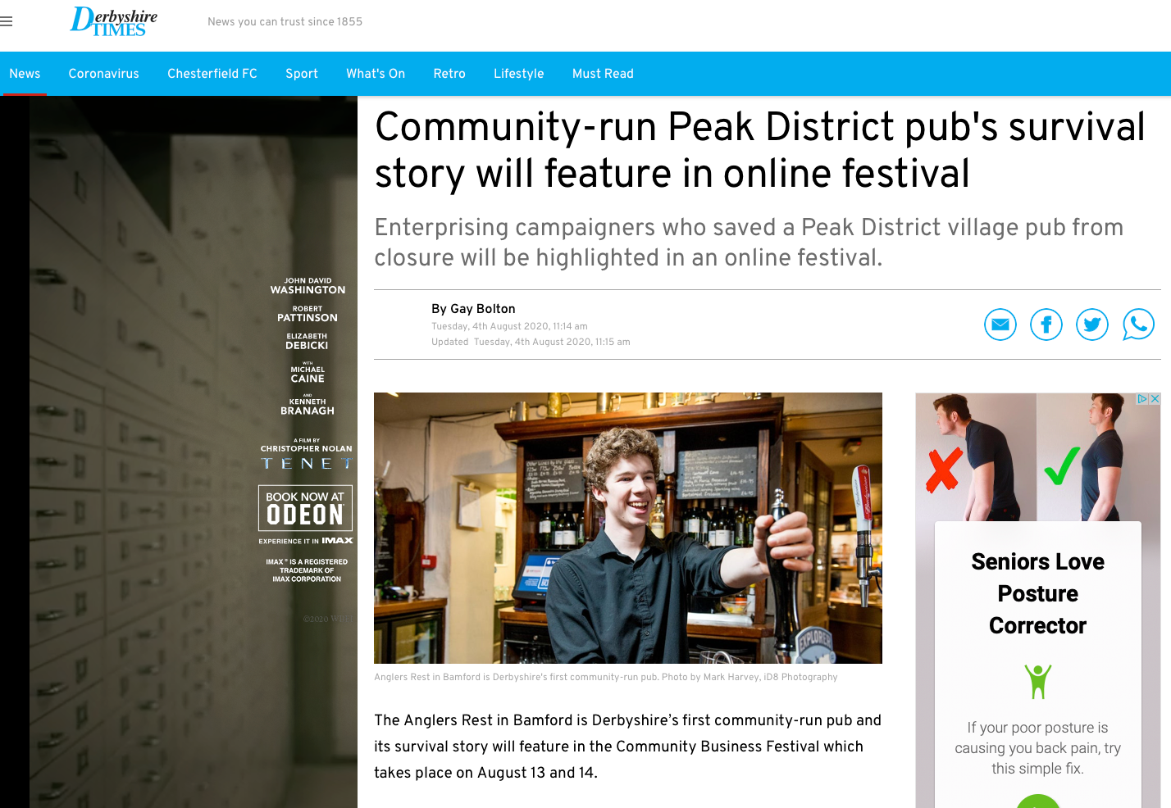Viewport: 1171px width, 808px height.
Task: Select Must Read in navigation
Action: click(x=603, y=74)
